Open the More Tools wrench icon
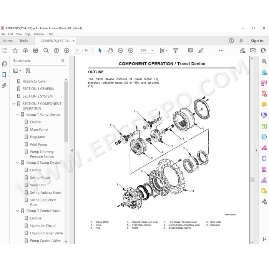 [264, 202]
